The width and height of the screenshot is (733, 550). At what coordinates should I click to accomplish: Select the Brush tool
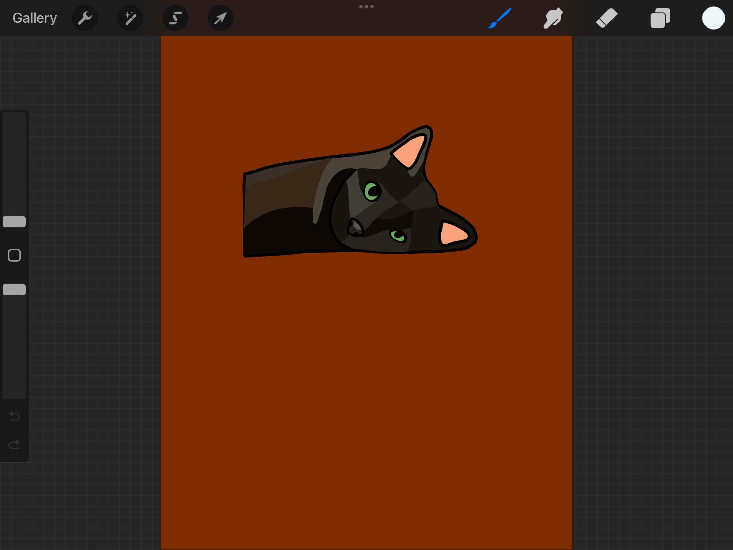500,18
